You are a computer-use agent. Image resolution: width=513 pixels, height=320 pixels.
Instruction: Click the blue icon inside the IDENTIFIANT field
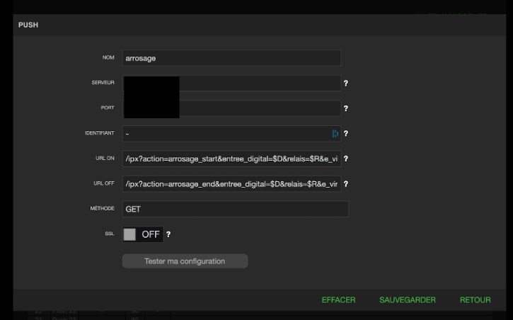pyautogui.click(x=335, y=134)
